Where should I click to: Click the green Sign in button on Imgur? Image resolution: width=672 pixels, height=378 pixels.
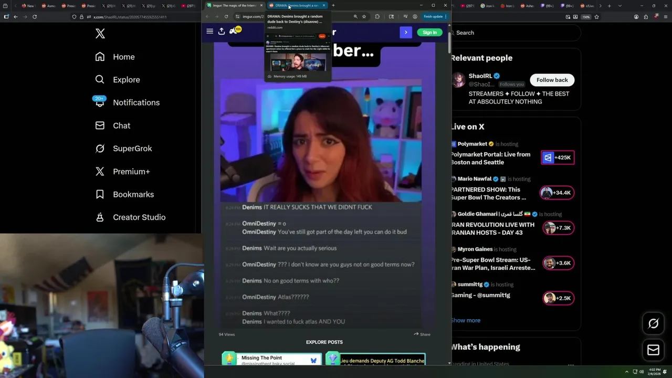(429, 33)
